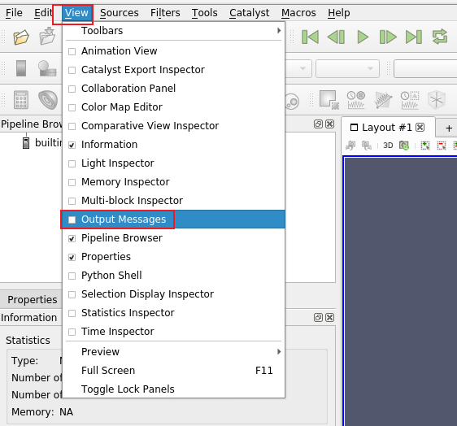The height and width of the screenshot is (426, 457).
Task: Click the camera adjust icon beside 3D
Action: click(404, 145)
